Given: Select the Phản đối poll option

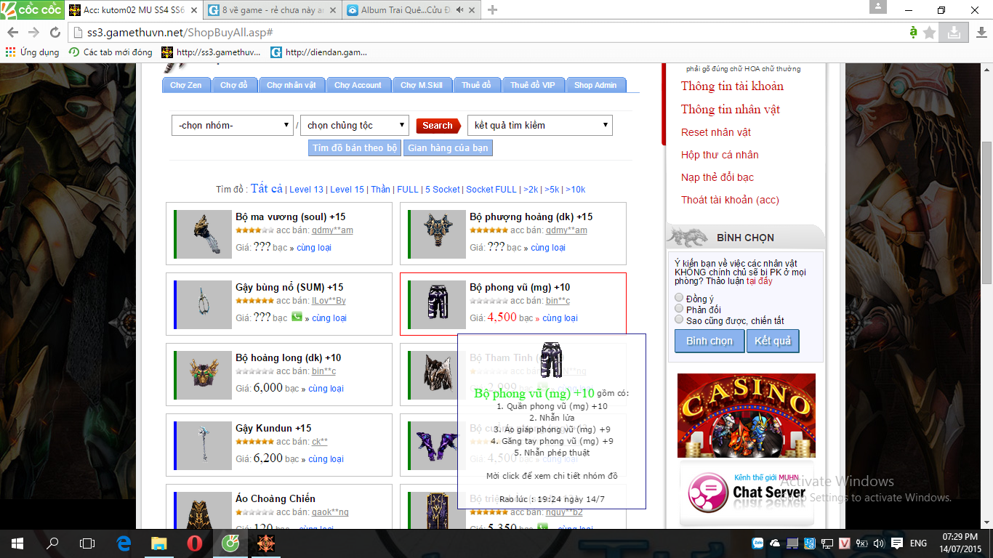Looking at the screenshot, I should [679, 309].
